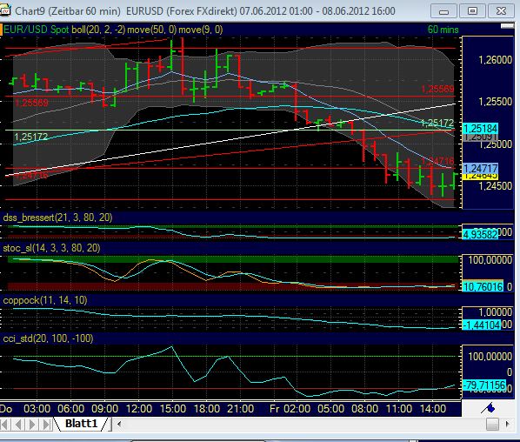Click the 15:00 time axis label

[173, 409]
